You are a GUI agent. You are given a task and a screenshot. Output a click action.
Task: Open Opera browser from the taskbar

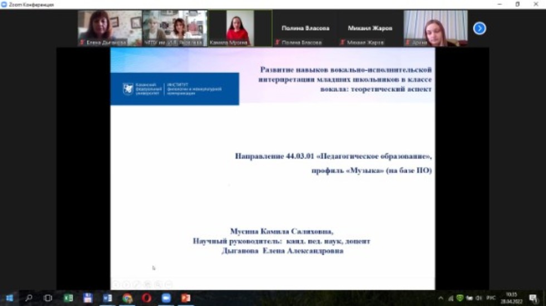pyautogui.click(x=147, y=298)
